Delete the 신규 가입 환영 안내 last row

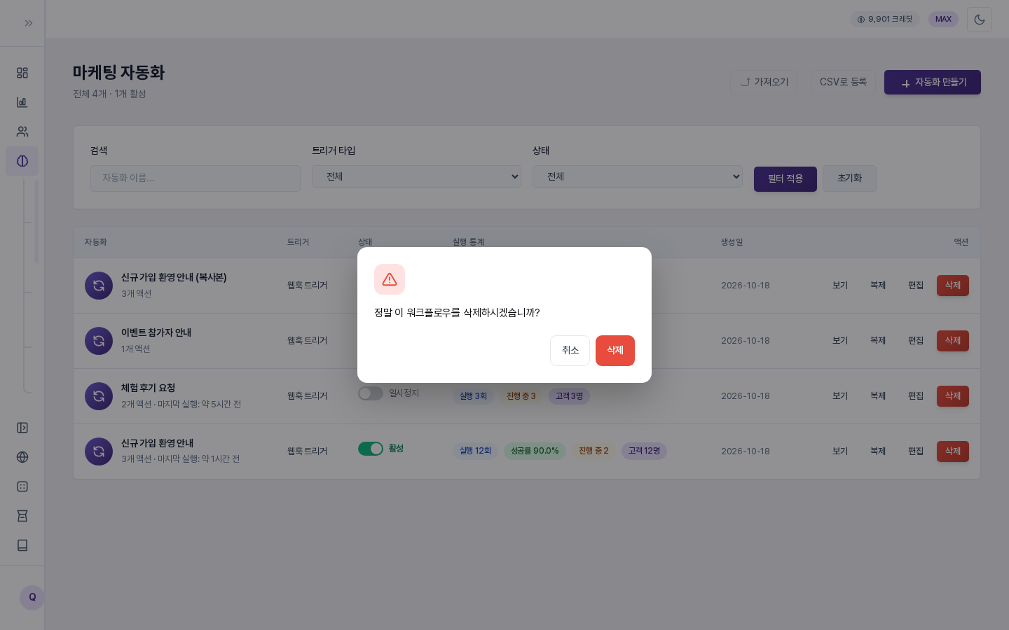pyautogui.click(x=953, y=451)
